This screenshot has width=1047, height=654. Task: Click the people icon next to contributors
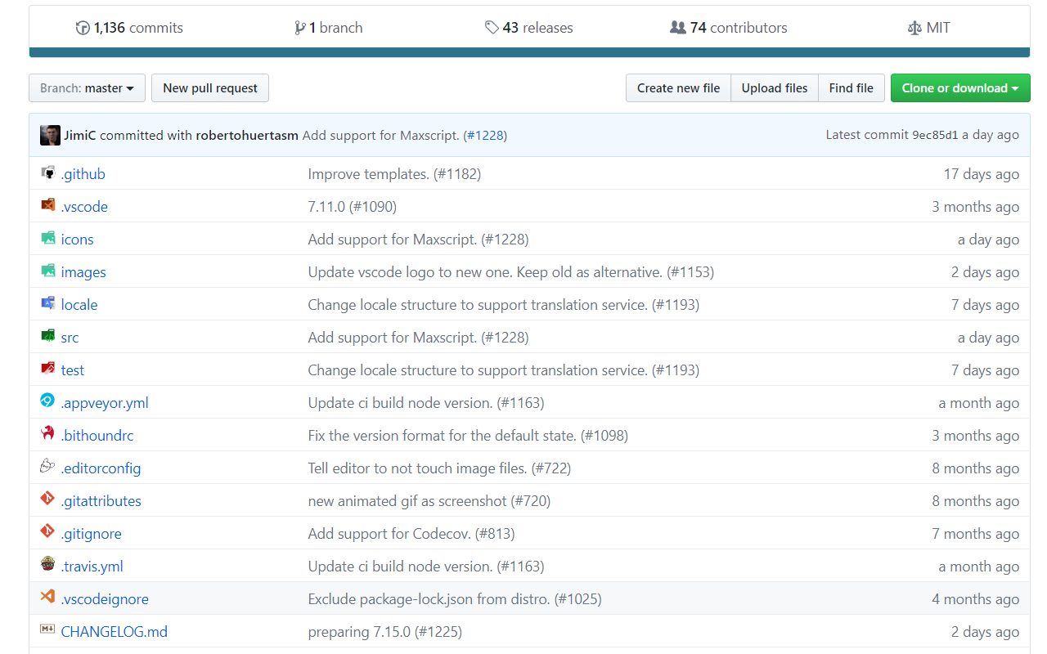point(677,28)
